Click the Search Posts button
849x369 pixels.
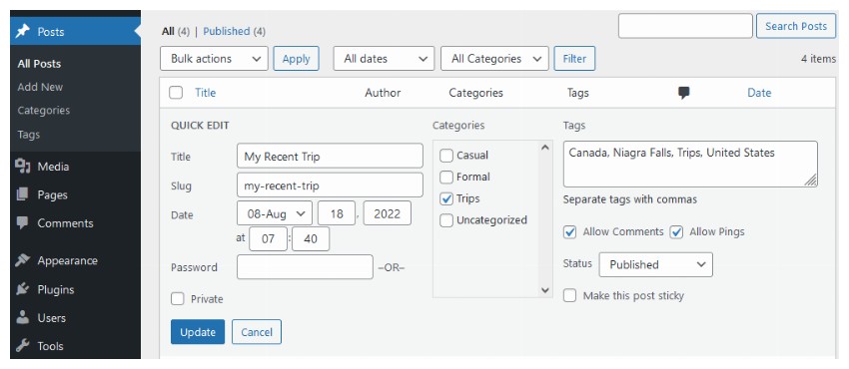click(x=796, y=26)
